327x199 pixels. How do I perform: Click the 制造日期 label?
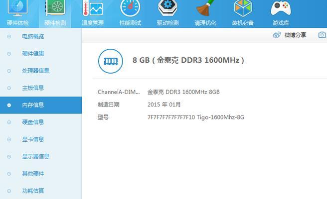pyautogui.click(x=109, y=104)
